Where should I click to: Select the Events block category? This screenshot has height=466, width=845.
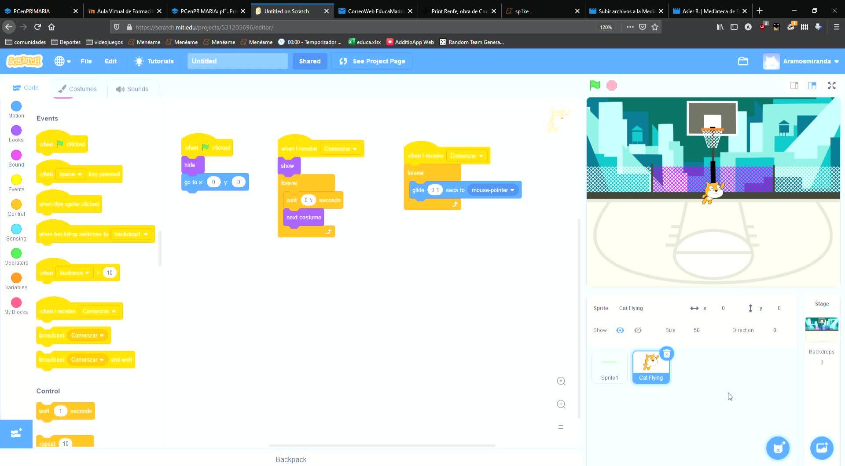pos(16,183)
